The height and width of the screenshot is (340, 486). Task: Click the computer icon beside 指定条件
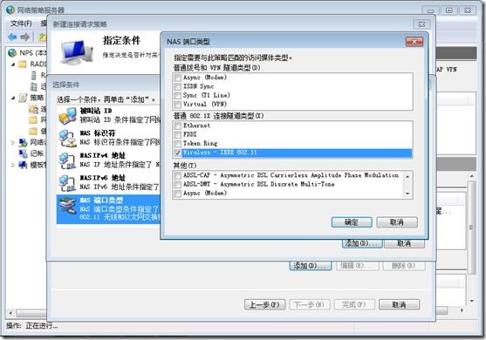(77, 51)
